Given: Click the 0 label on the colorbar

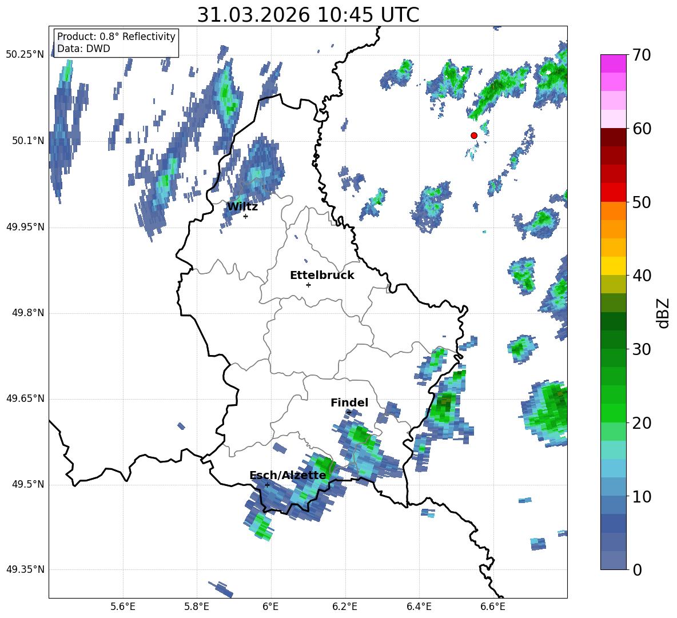Looking at the screenshot, I should tap(637, 569).
